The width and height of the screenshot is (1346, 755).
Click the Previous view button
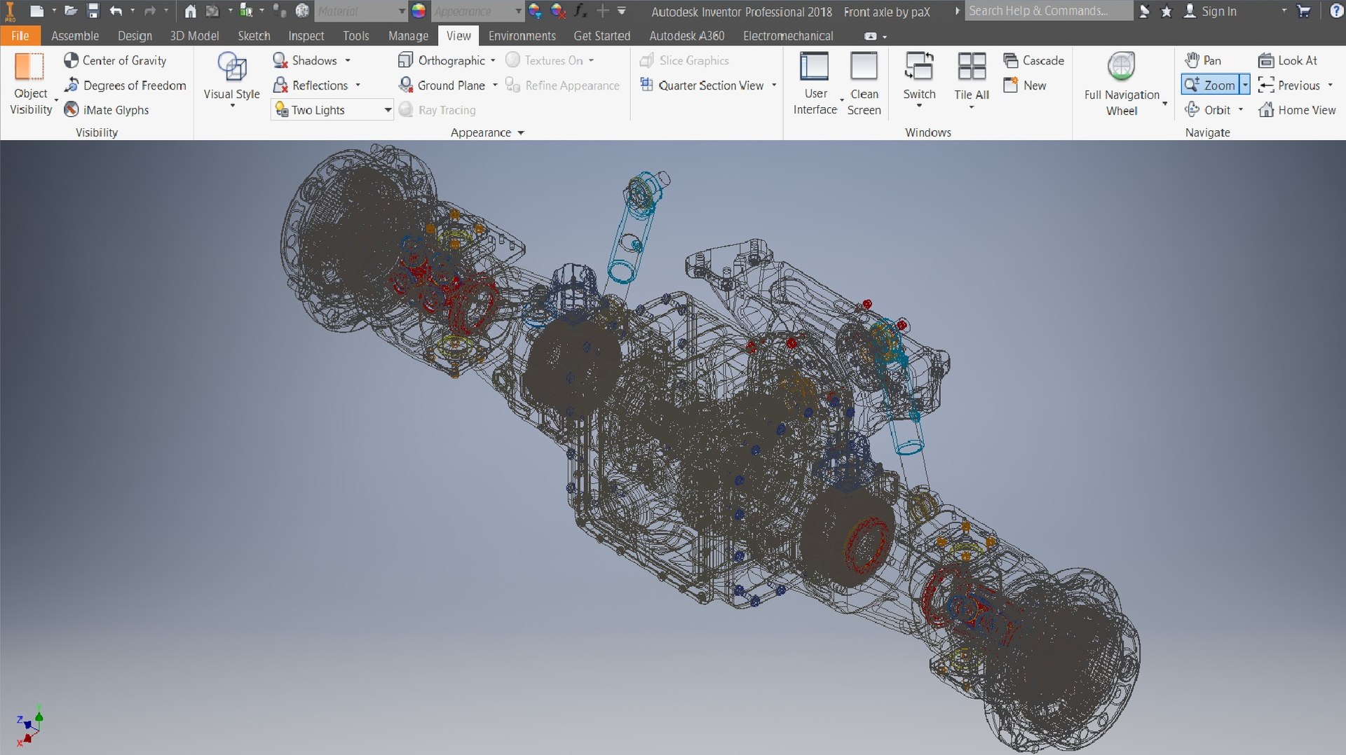coord(1290,85)
